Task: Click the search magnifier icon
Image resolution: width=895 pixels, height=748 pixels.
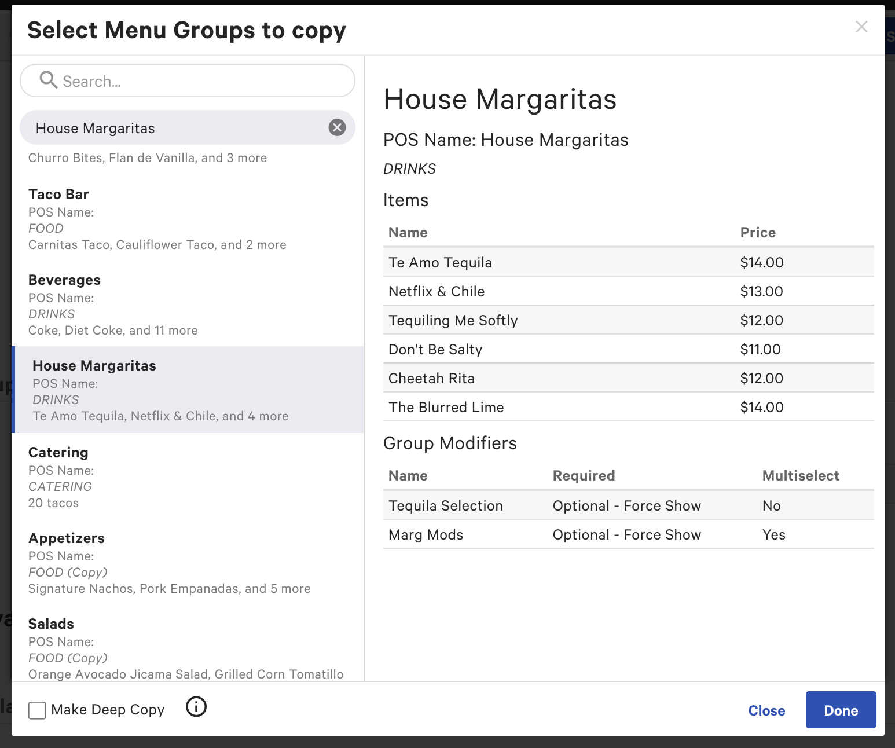Action: (49, 80)
